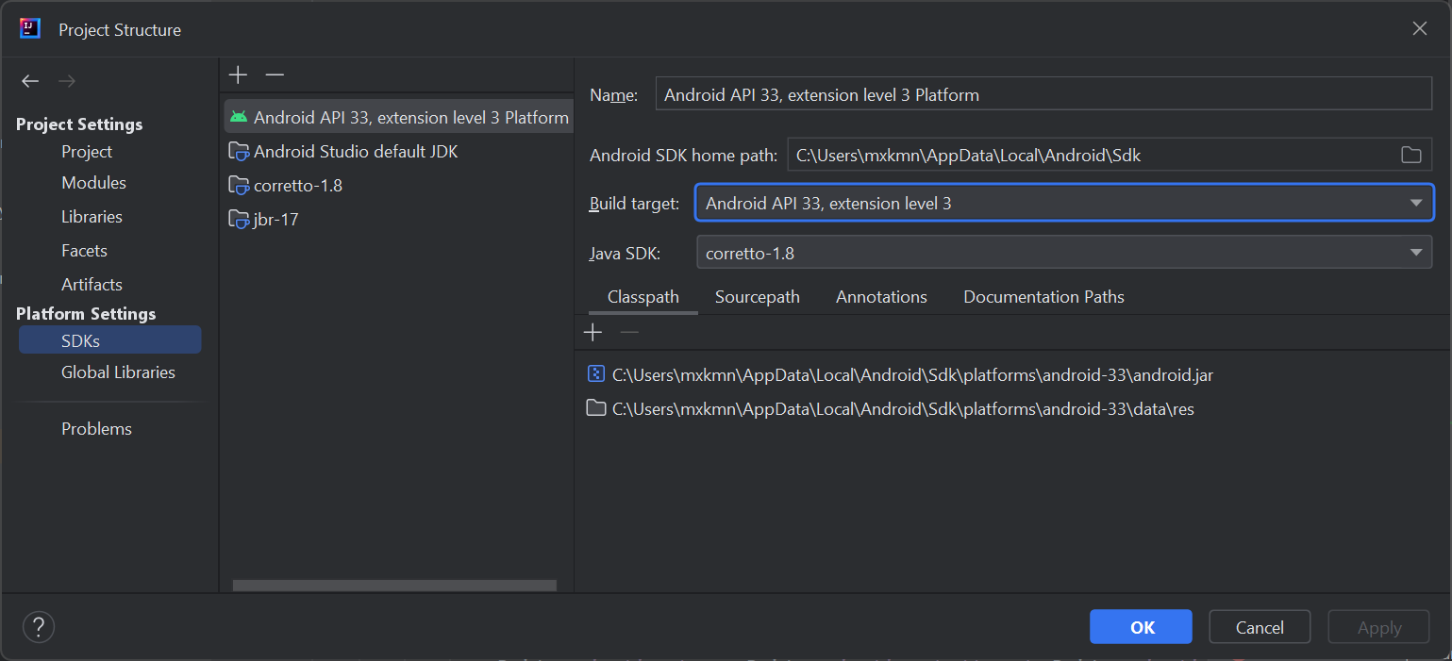Browse for Android SDK home path folder
The height and width of the screenshot is (661, 1452).
coord(1411,155)
